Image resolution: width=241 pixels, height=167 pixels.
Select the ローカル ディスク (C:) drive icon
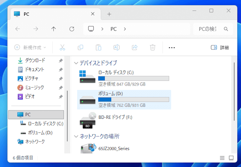[87, 77]
